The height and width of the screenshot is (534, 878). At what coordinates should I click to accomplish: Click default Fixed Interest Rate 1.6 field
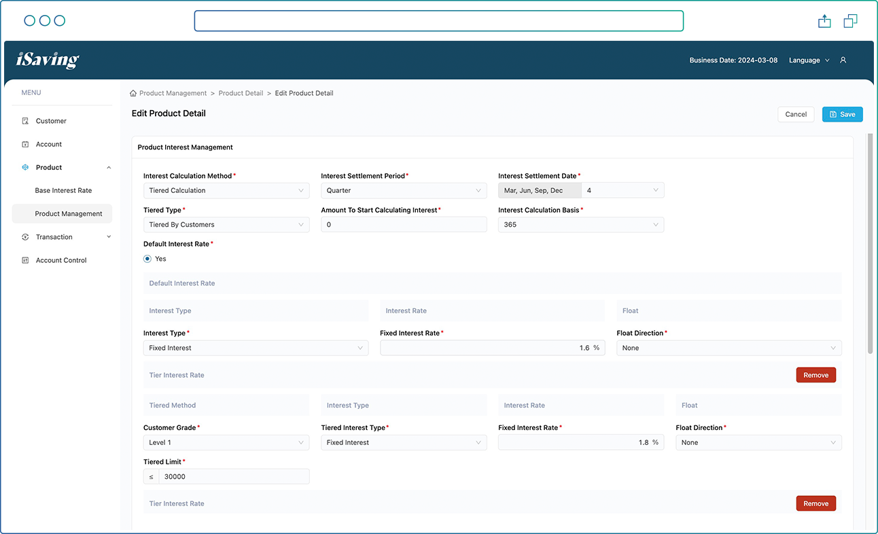point(492,348)
